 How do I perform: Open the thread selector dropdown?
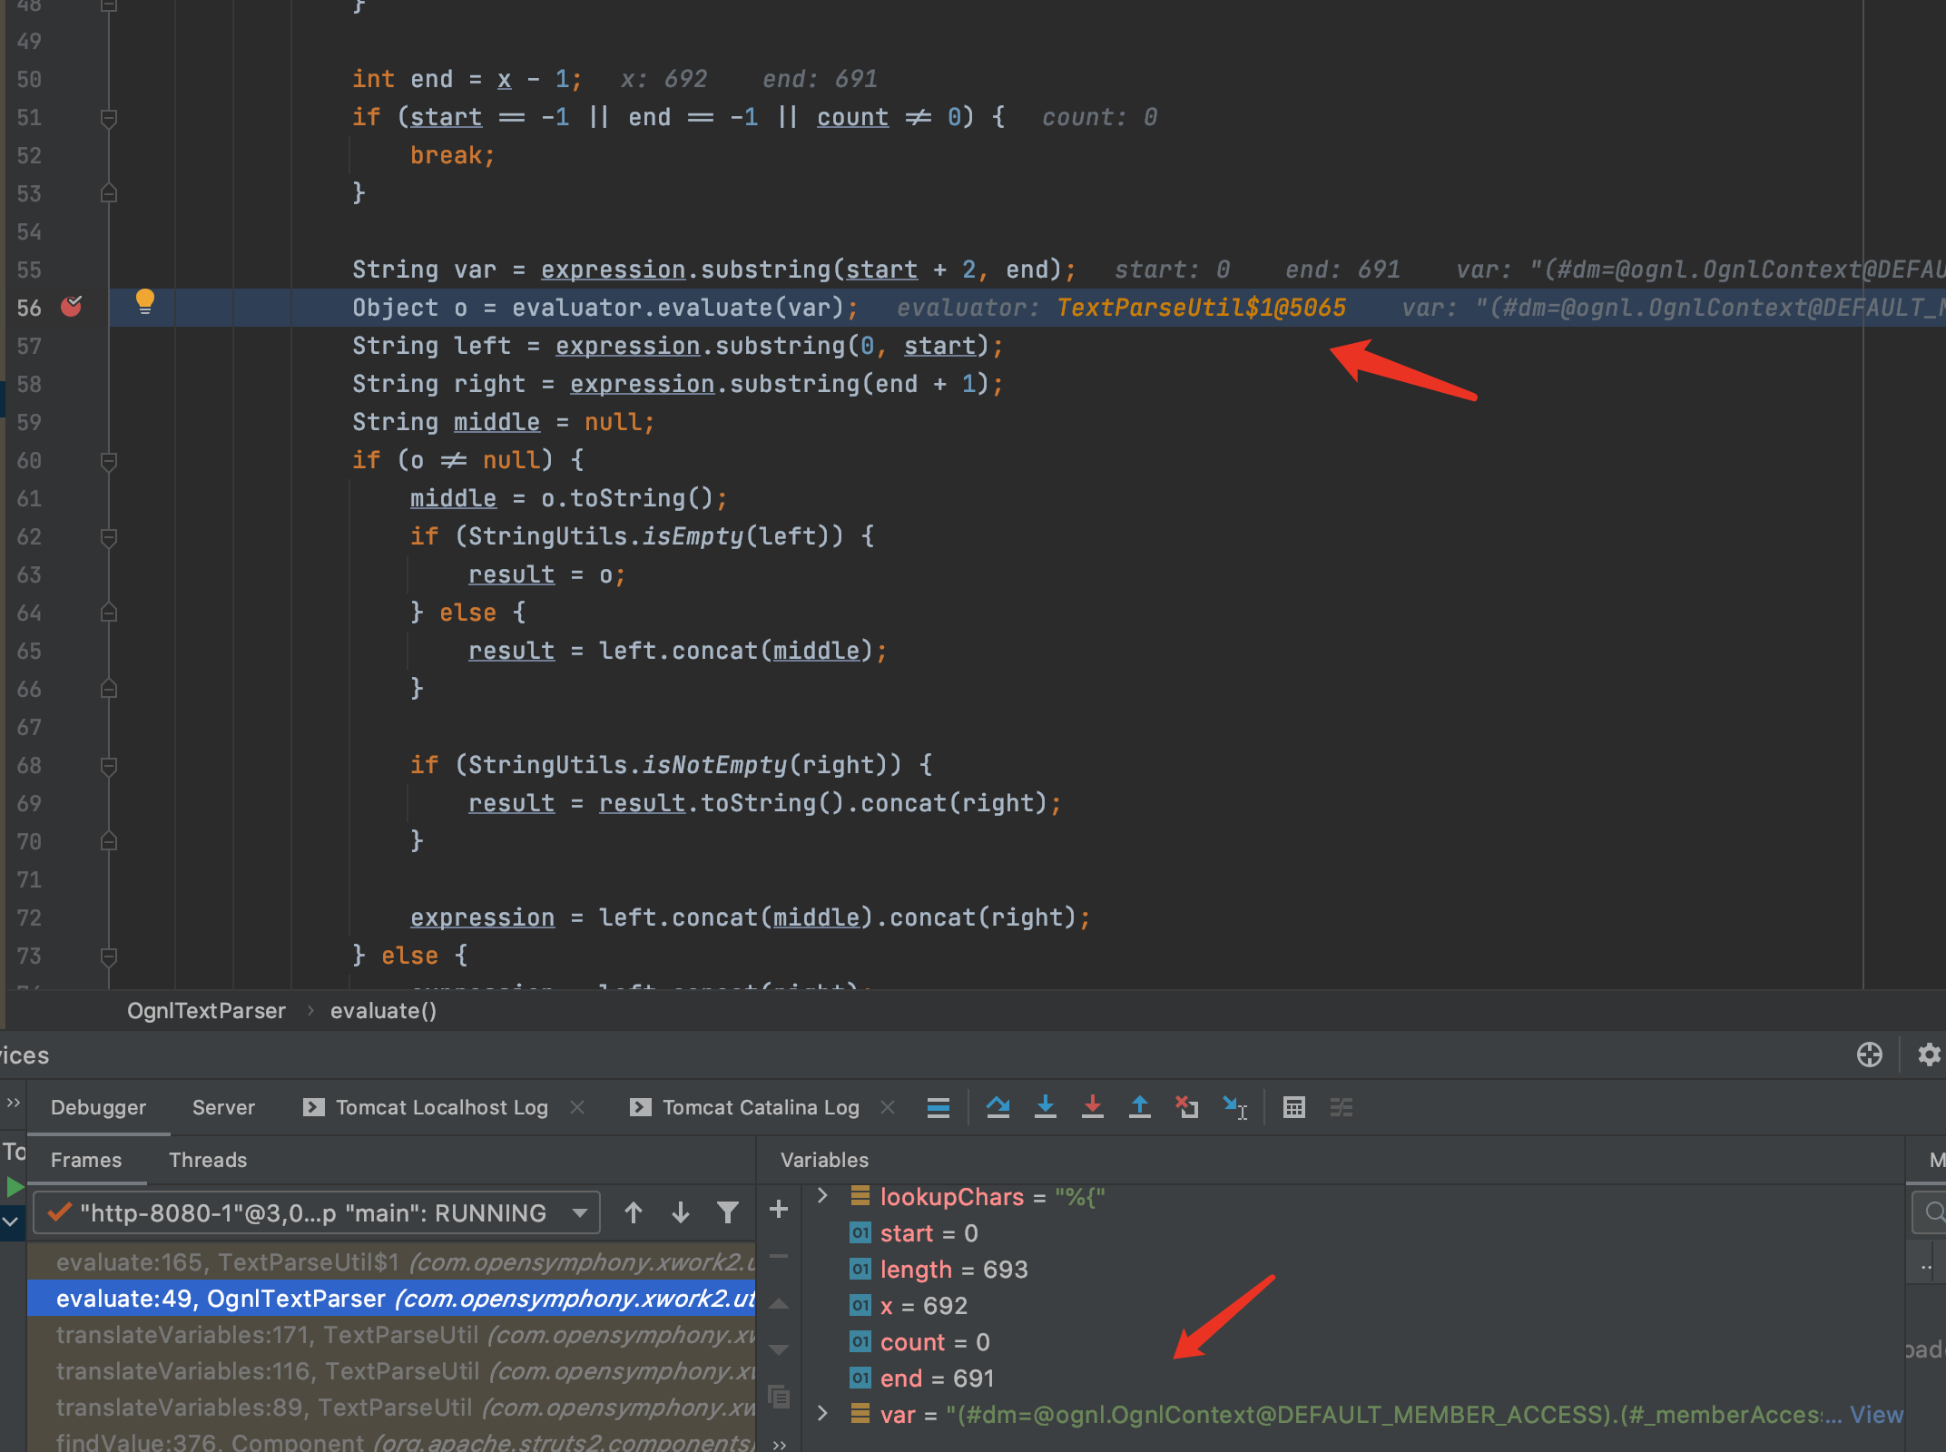click(x=317, y=1212)
